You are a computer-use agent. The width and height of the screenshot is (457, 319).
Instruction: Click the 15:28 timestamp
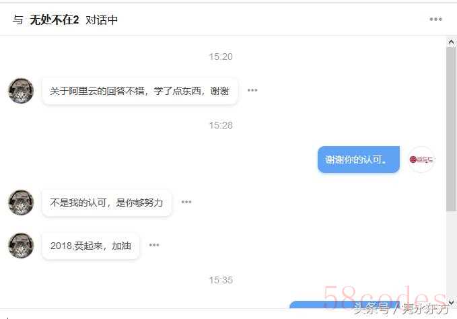[x=221, y=125]
